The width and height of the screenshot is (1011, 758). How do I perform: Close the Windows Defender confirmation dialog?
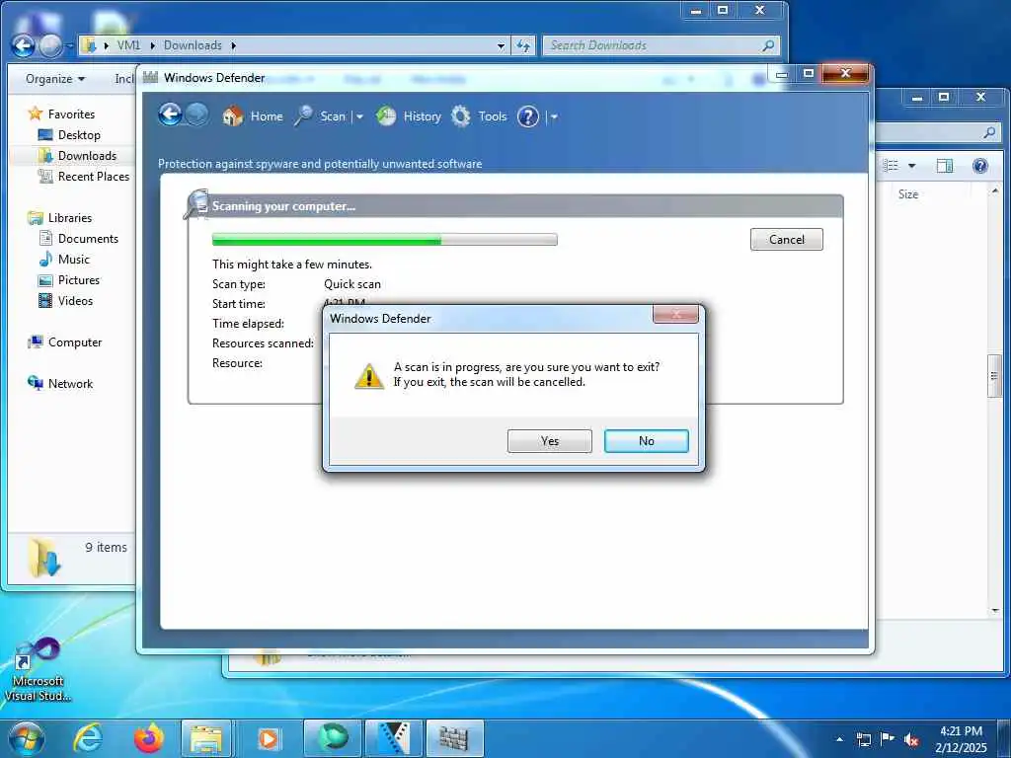coord(675,315)
